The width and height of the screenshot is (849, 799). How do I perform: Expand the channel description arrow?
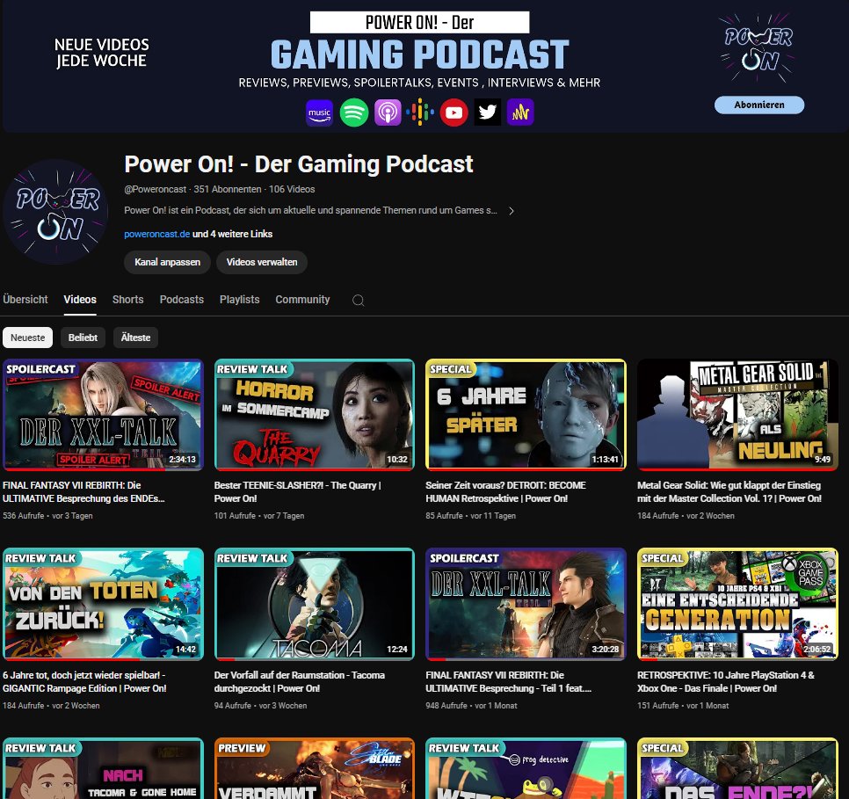coord(511,211)
